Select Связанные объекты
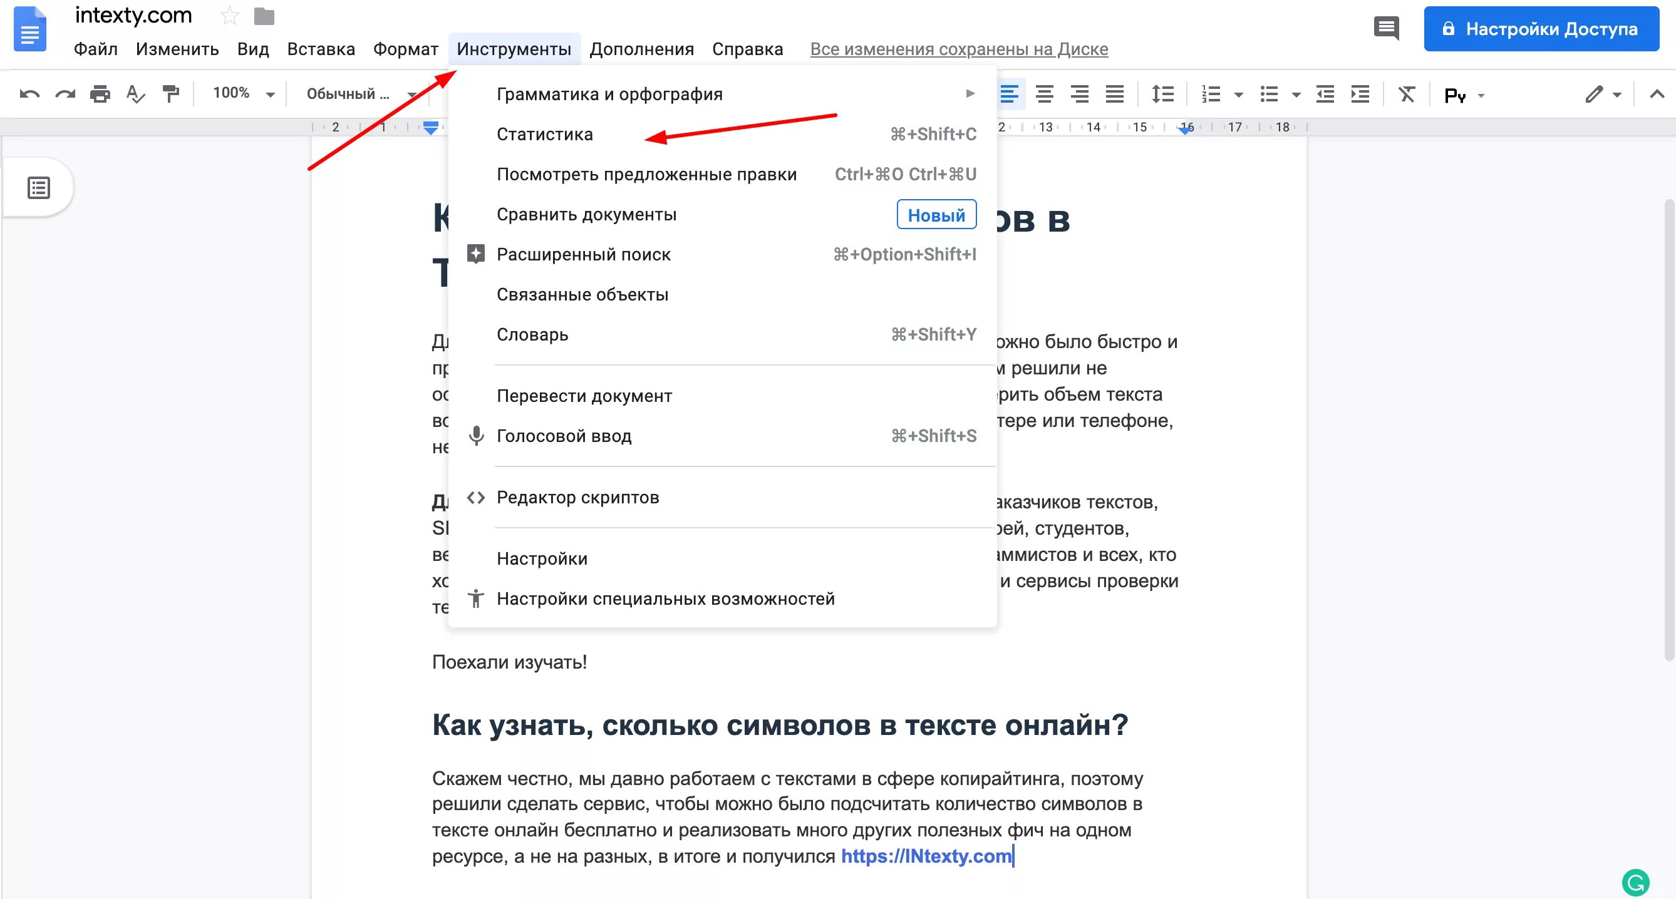 [722, 295]
